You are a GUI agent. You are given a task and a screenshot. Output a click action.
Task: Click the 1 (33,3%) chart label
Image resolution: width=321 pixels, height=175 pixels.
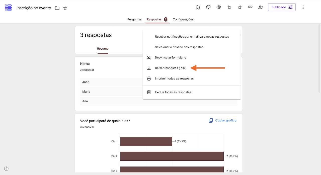pos(180,141)
